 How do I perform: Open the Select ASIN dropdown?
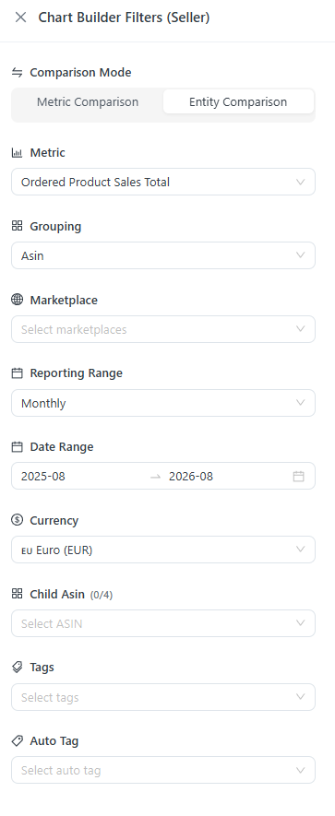163,623
